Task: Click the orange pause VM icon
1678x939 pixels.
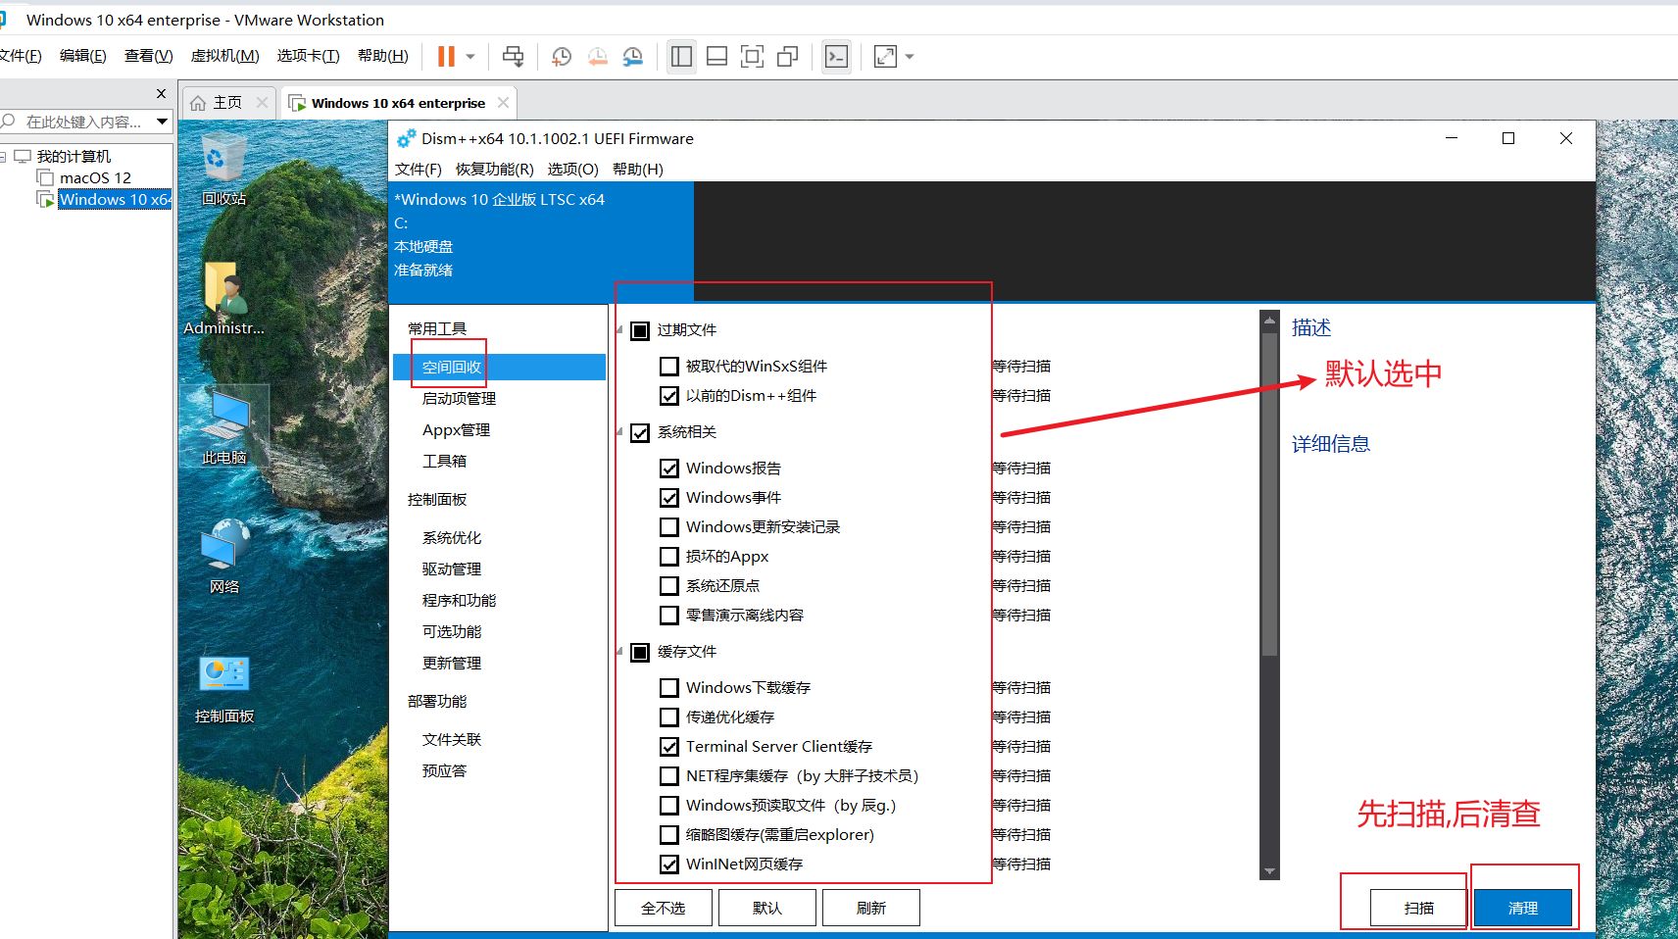Action: click(446, 57)
